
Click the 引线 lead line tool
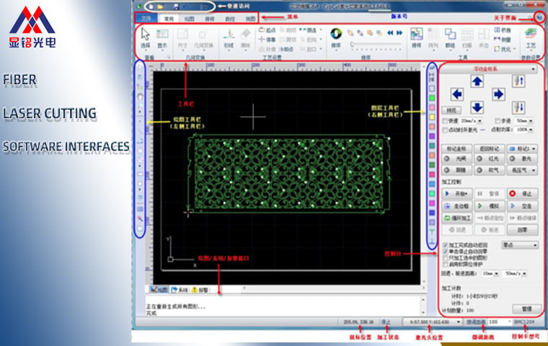229,37
